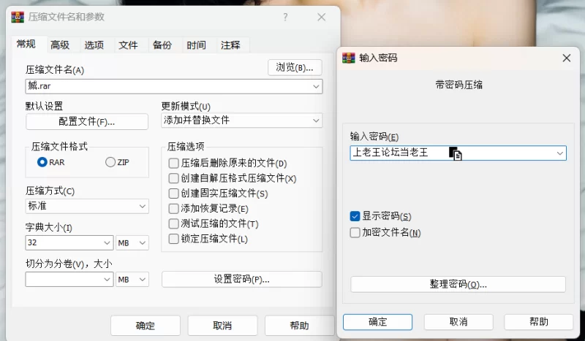Screen dimensions: 585x341
Task: Close the 压缩文件名和参数 dialog
Action: 321,17
